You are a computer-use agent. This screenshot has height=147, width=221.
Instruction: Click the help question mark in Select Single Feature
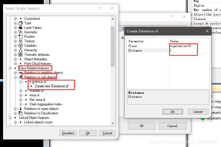pos(99,8)
